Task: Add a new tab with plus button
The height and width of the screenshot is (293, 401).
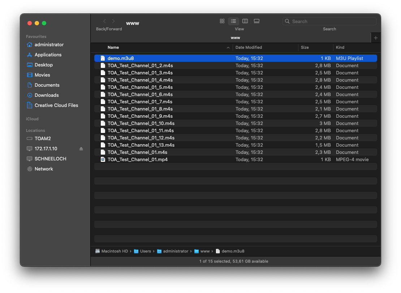Action: (x=376, y=38)
